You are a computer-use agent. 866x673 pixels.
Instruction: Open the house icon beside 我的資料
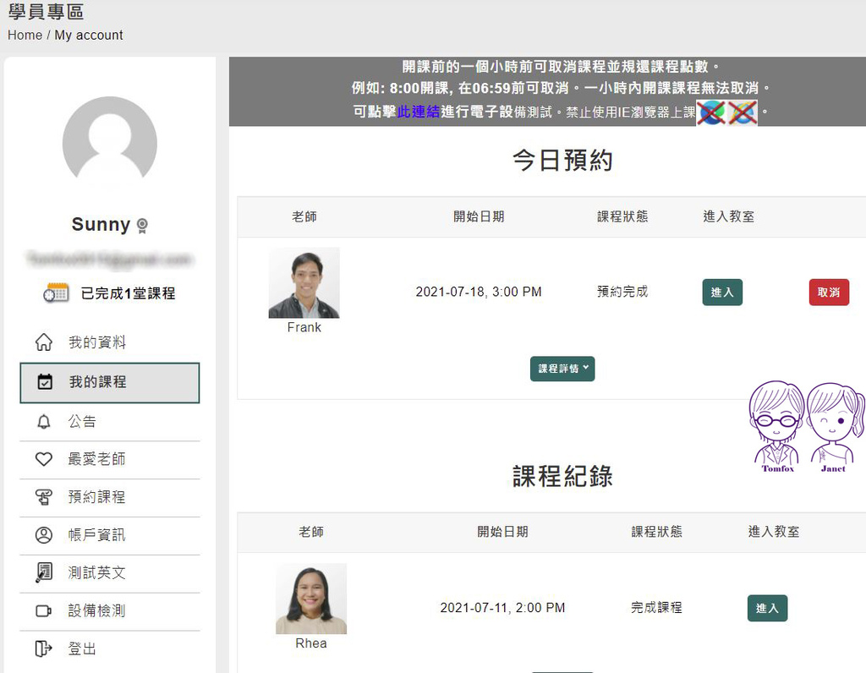tap(44, 342)
